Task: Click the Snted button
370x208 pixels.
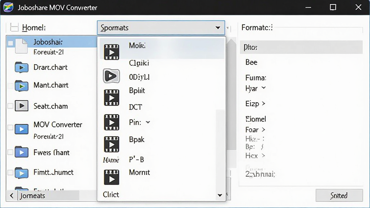Action: (x=339, y=195)
